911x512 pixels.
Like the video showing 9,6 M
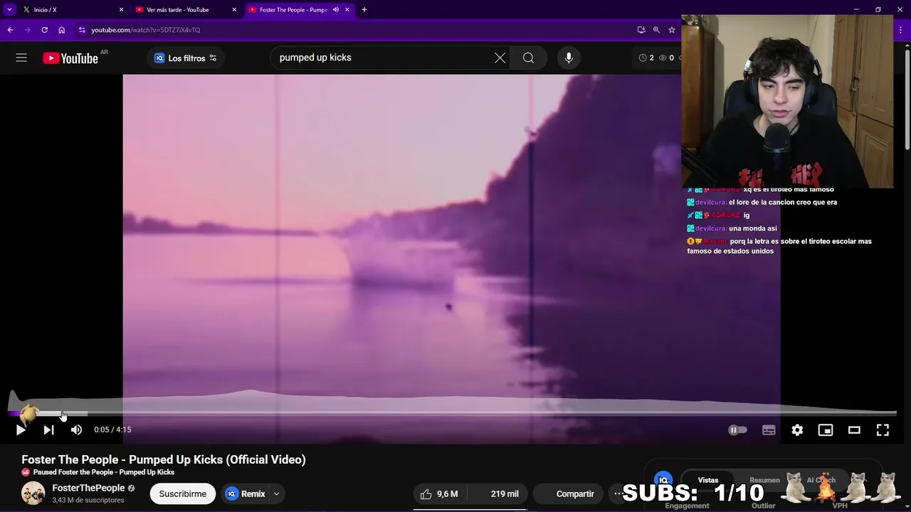click(439, 494)
